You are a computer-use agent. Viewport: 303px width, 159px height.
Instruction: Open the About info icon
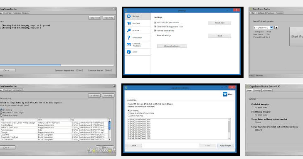[129, 52]
